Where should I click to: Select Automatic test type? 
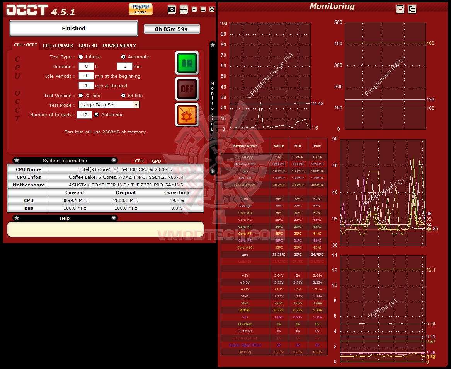(x=123, y=57)
